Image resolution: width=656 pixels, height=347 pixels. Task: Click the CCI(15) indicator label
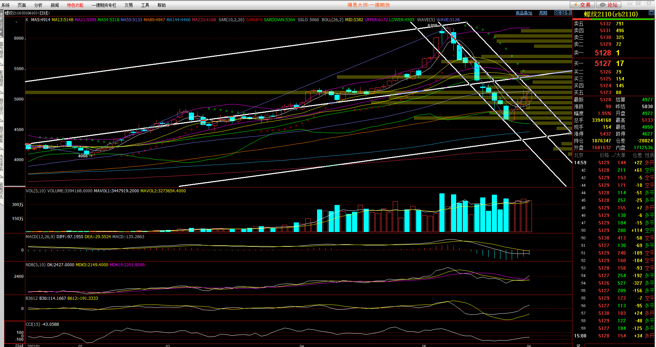(x=33, y=324)
